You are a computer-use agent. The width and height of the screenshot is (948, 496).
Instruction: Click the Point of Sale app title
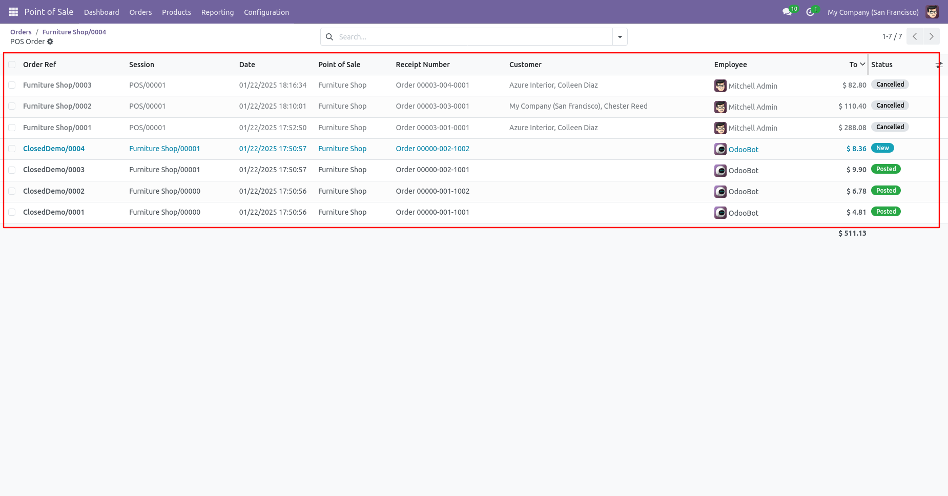(49, 12)
